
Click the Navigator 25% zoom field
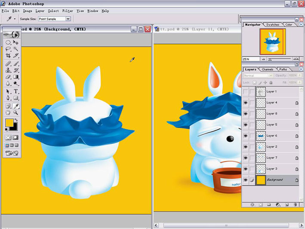point(251,59)
